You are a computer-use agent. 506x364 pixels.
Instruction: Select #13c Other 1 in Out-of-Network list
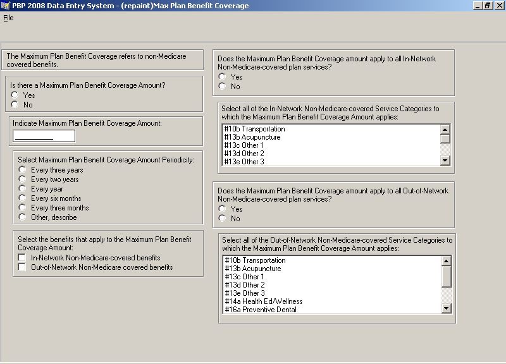pyautogui.click(x=333, y=277)
